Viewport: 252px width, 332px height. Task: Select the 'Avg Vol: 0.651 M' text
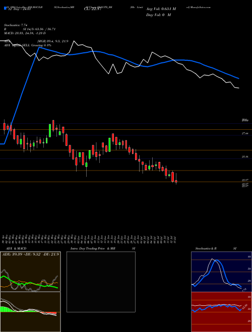coord(161,9)
